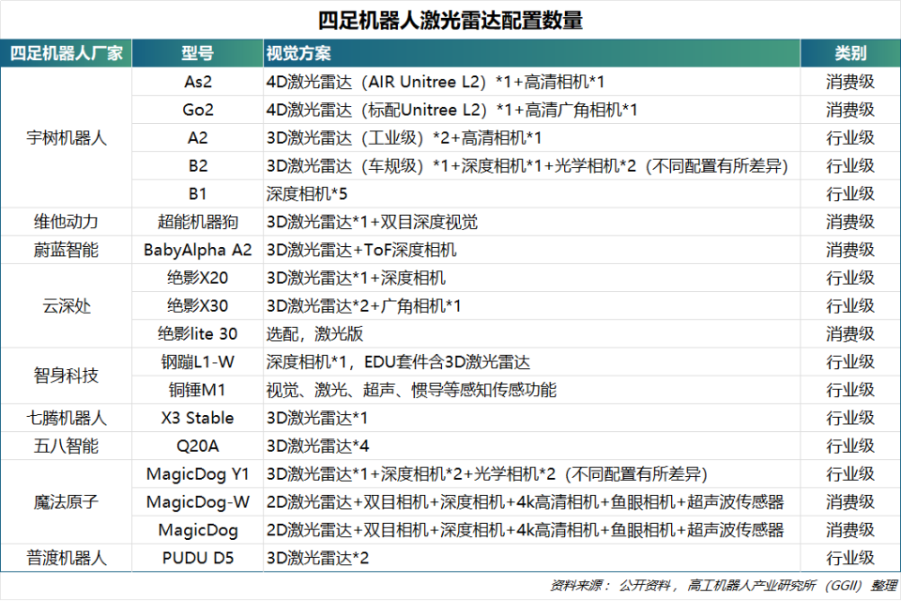Click the 宇树机器人 manufacturer cell
The width and height of the screenshot is (901, 601).
66,137
